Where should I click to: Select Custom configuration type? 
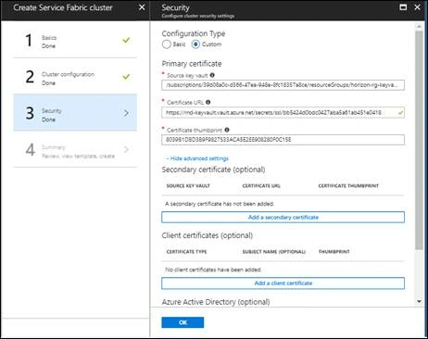click(x=195, y=44)
